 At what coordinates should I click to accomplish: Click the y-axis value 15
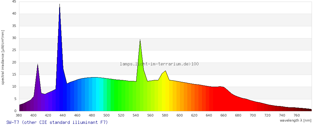(14, 75)
